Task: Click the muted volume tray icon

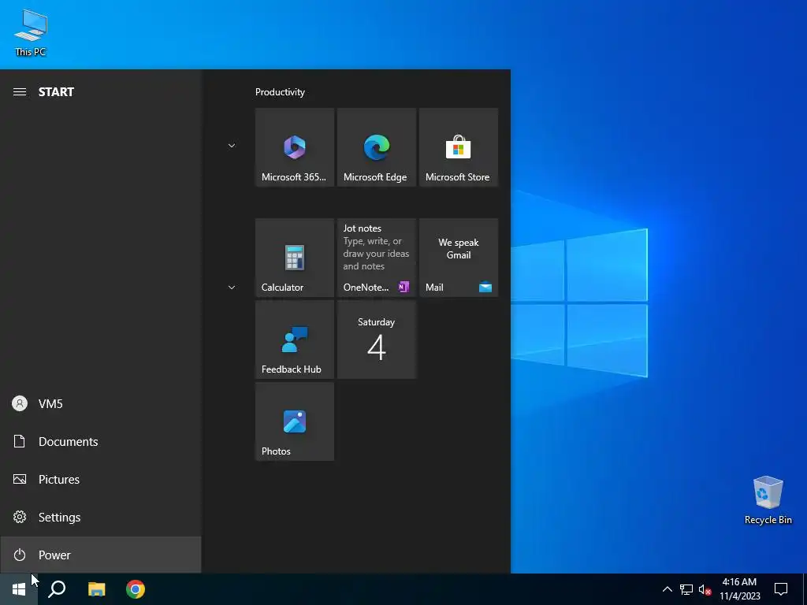Action: point(705,589)
